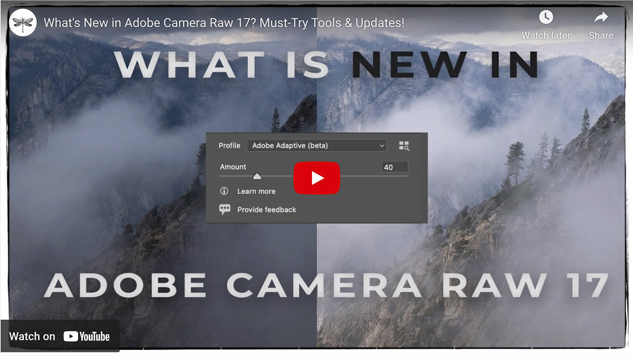Click Watch on YouTube button
The width and height of the screenshot is (633, 356).
tap(59, 336)
